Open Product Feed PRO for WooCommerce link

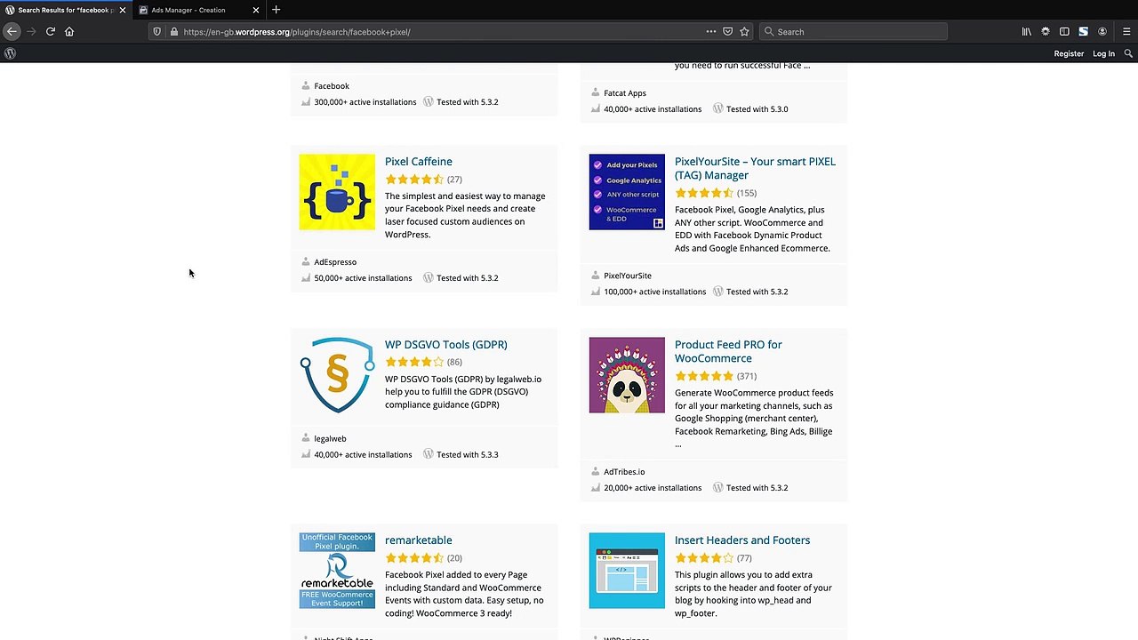click(x=728, y=351)
